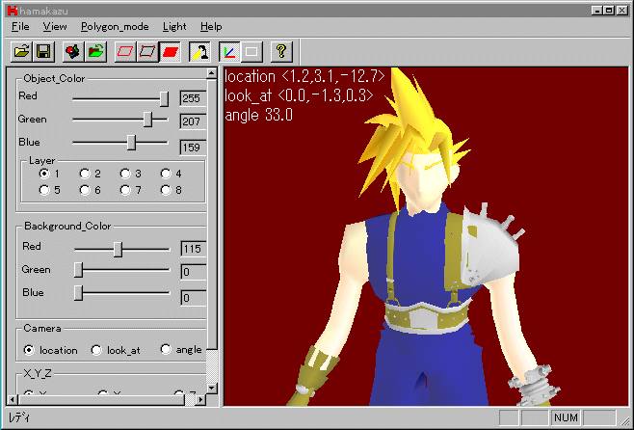Select Layer 7 radio button
Image resolution: width=634 pixels, height=430 pixels.
125,190
